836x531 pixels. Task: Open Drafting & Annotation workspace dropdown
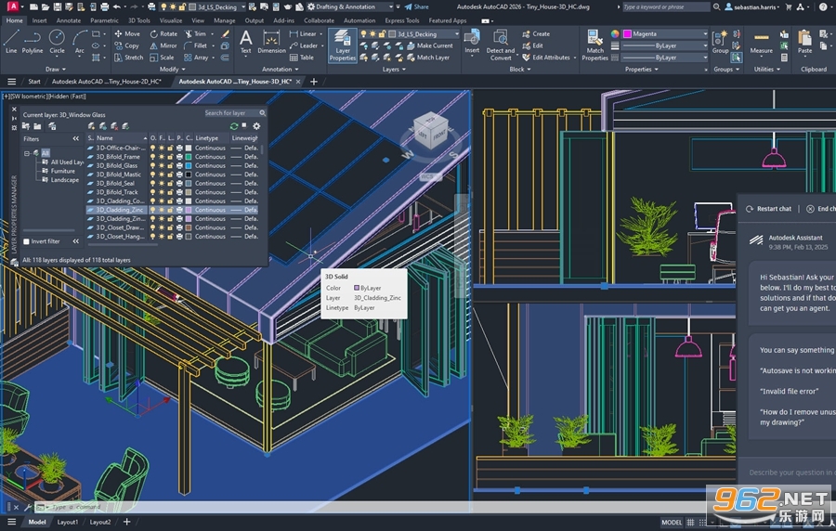pos(390,6)
